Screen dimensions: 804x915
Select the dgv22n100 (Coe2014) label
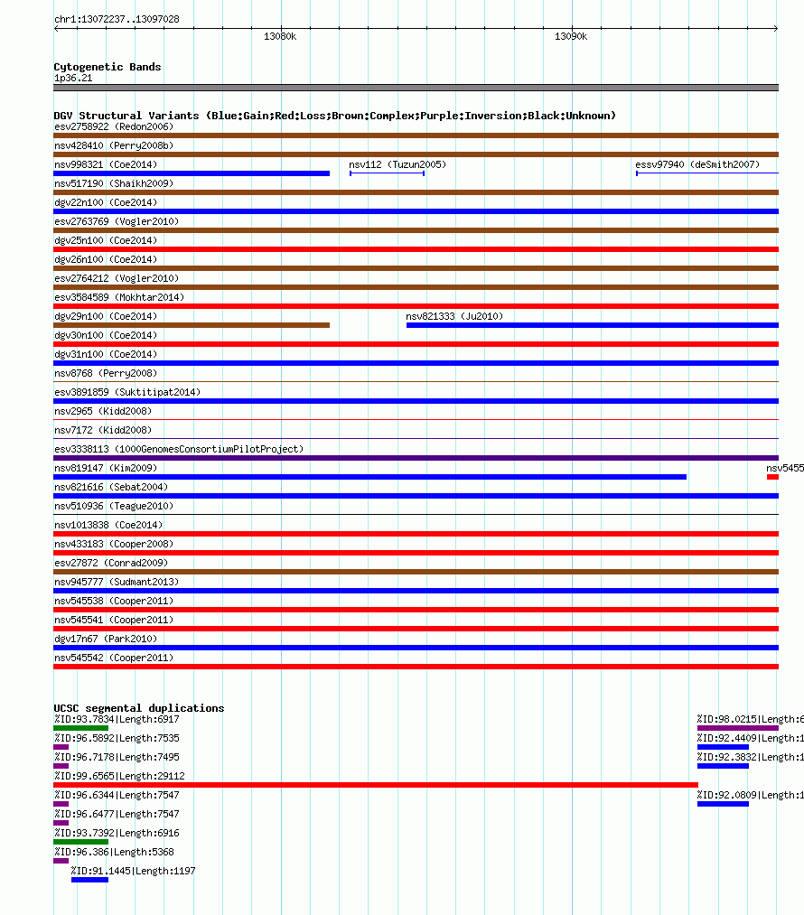pos(106,202)
